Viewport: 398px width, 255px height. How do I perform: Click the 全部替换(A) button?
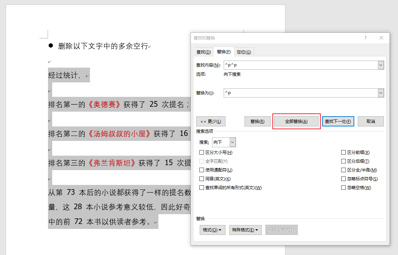pos(296,122)
